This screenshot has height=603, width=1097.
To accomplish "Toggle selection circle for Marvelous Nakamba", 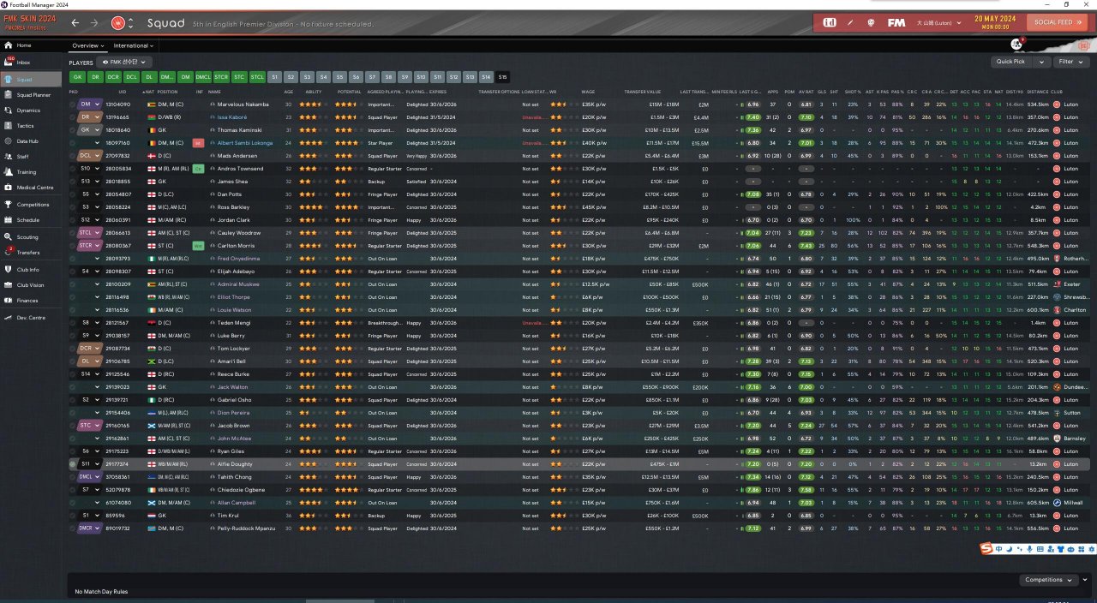I will 73,104.
